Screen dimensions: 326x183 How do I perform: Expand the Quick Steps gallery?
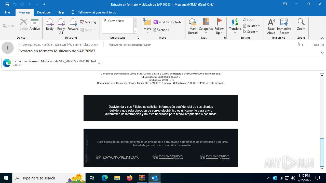[135, 31]
